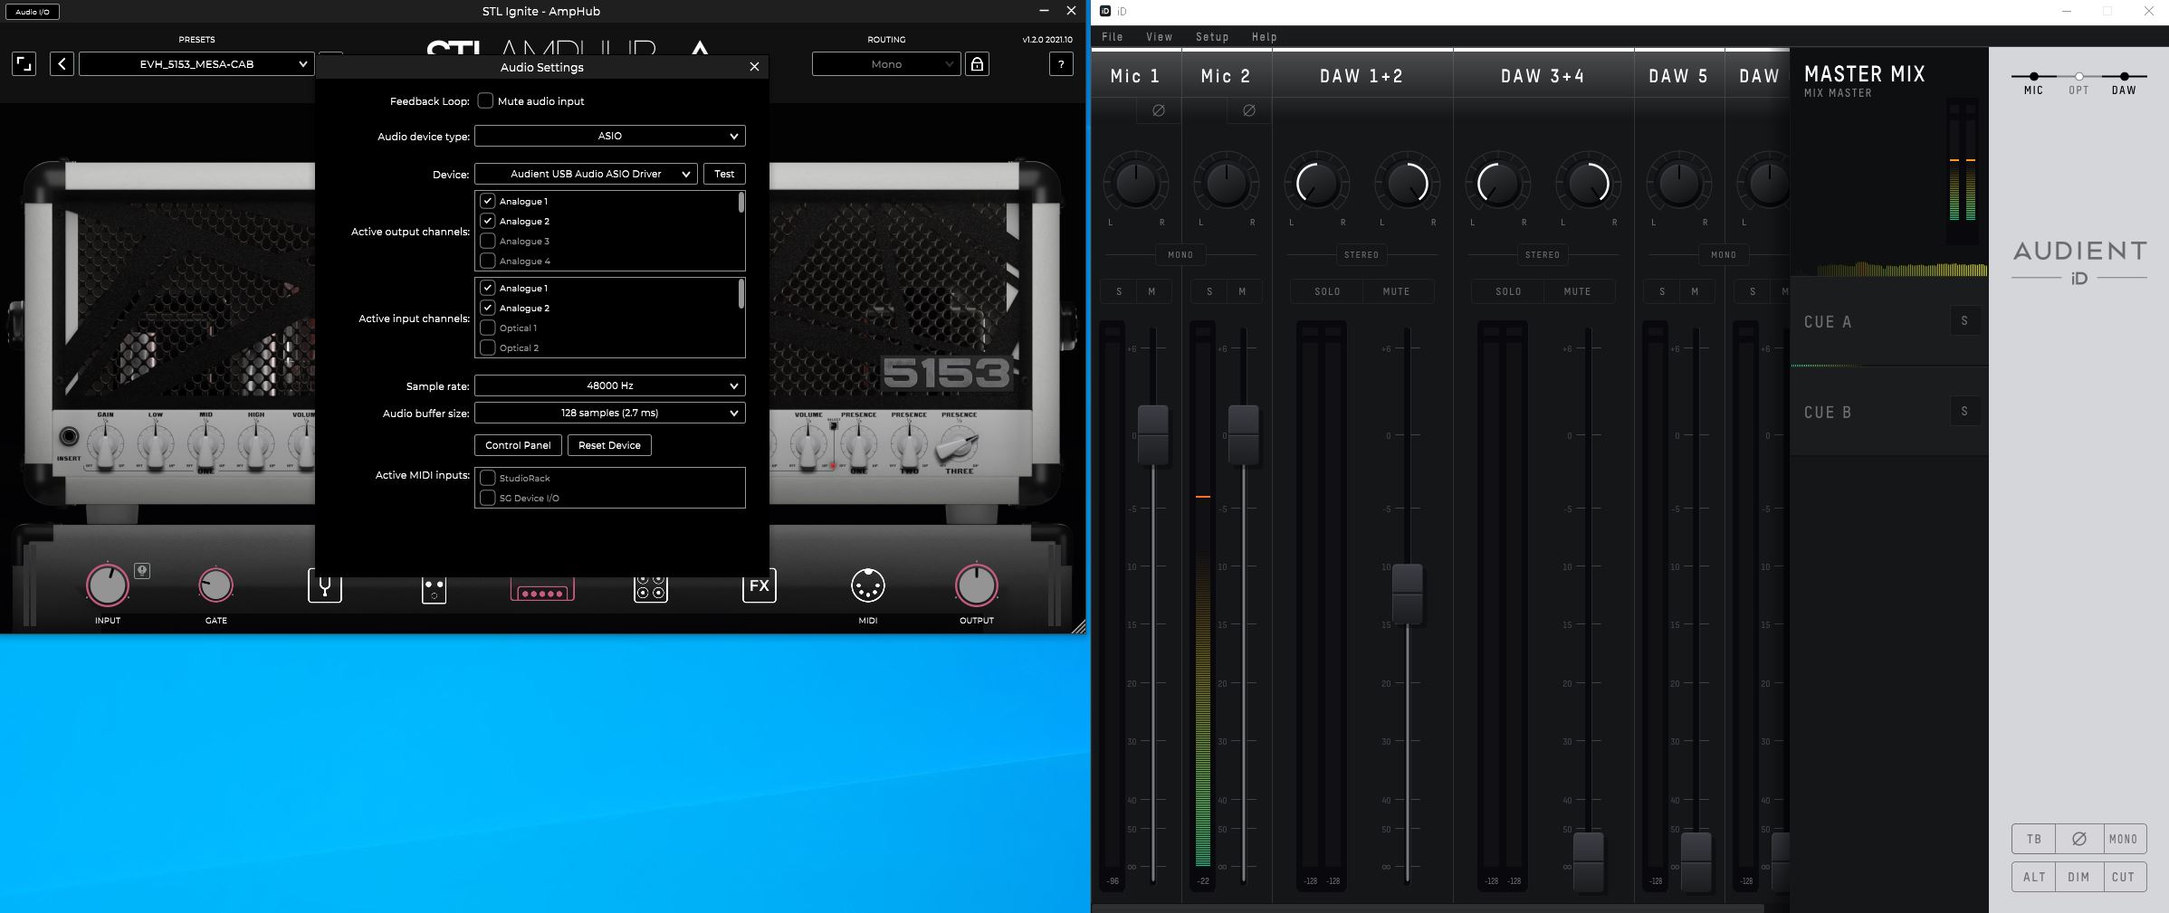Uncheck Analogue 2 output channel
Image resolution: width=2169 pixels, height=913 pixels.
pos(488,221)
